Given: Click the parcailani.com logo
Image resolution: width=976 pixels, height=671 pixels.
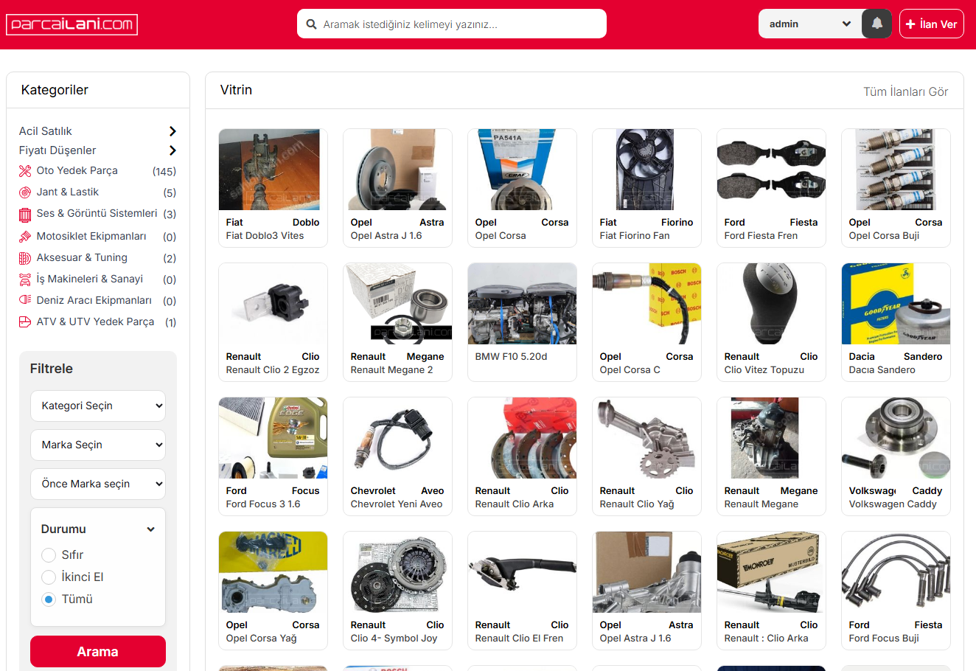Looking at the screenshot, I should (72, 24).
